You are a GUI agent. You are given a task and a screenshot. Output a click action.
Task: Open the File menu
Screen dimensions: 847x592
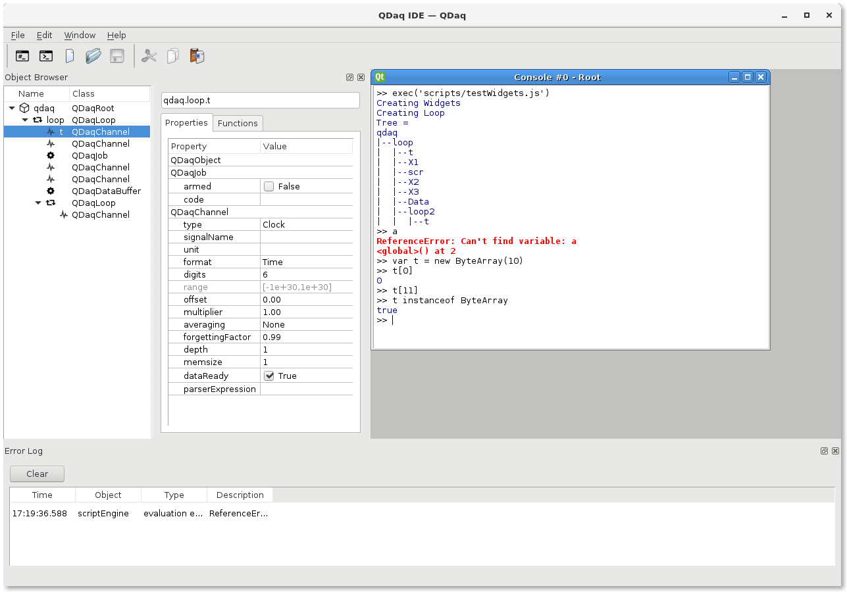18,35
